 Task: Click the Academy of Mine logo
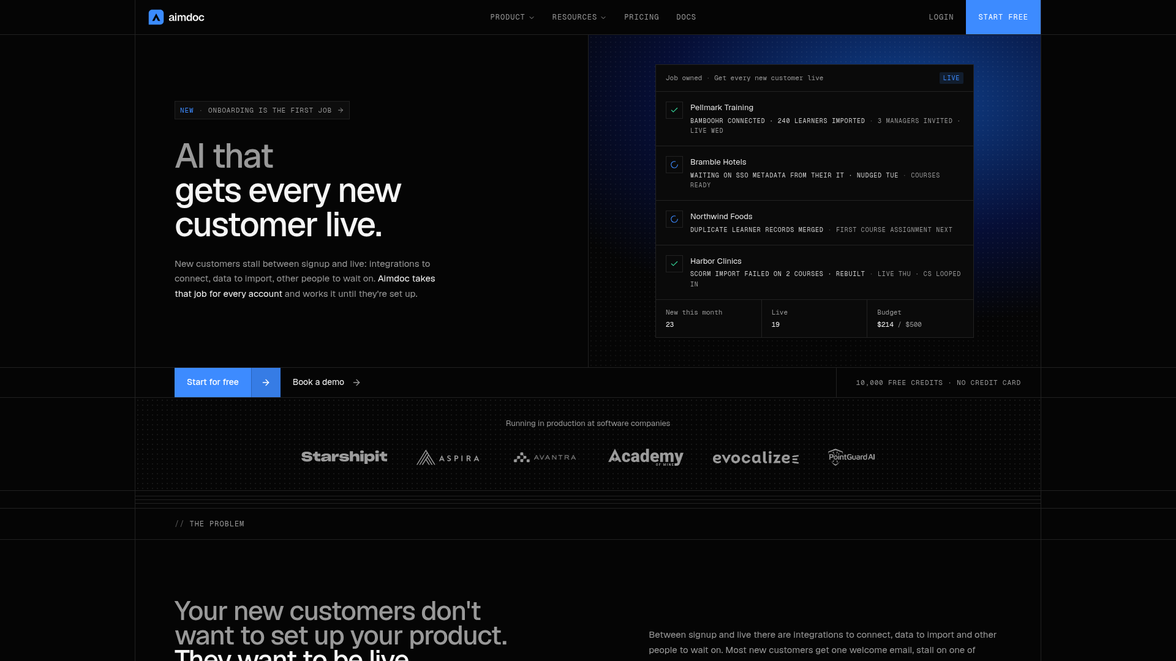point(646,457)
